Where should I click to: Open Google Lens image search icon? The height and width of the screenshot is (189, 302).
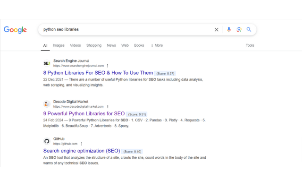click(x=239, y=29)
